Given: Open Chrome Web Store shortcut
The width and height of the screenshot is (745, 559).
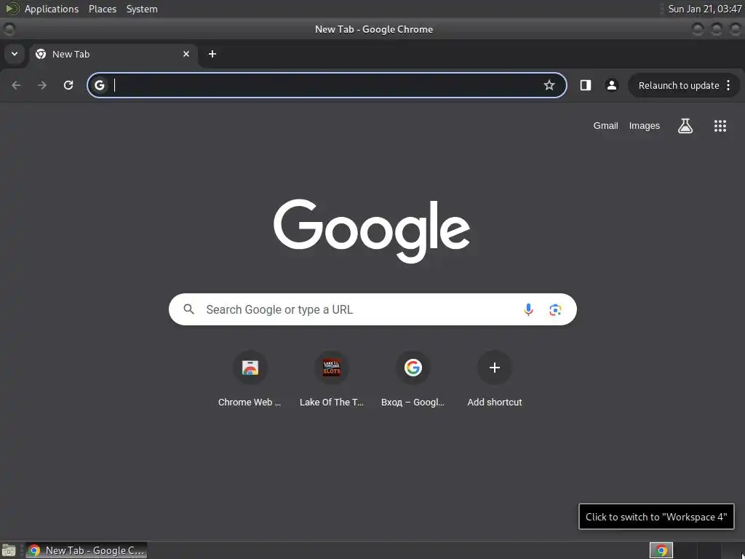Looking at the screenshot, I should (x=250, y=379).
